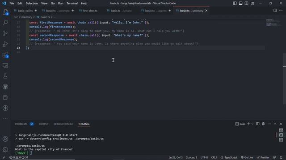Click Prettier in the status bar
Viewport: 286px width, 160px height.
[263, 157]
